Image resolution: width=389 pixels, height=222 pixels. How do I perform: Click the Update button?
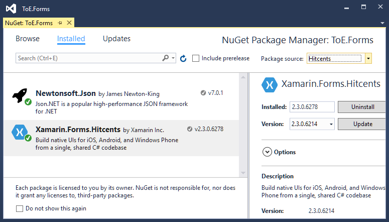coord(362,124)
